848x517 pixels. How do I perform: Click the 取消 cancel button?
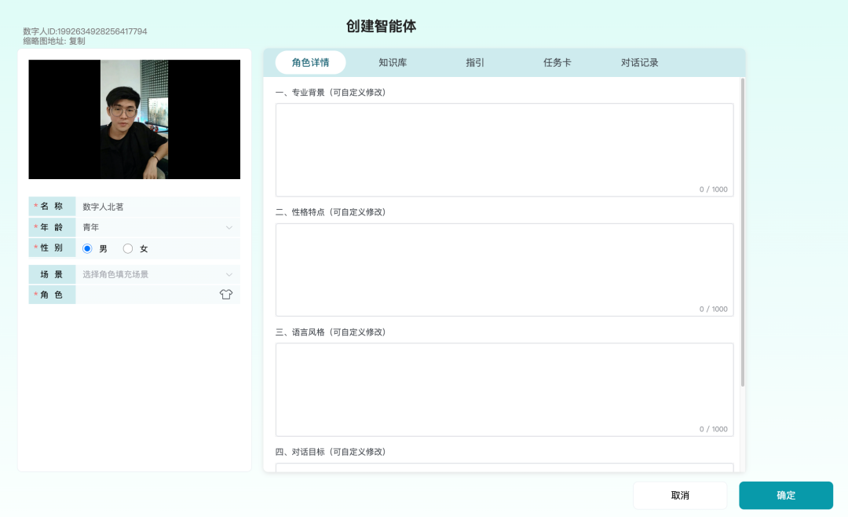[680, 496]
